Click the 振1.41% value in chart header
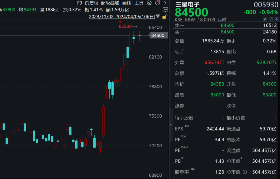280x179 pixels. click(x=94, y=10)
